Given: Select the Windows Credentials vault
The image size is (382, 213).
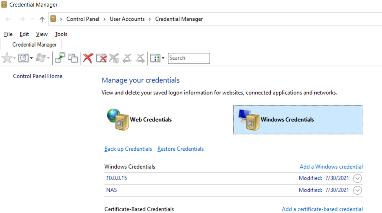Looking at the screenshot, I should click(x=297, y=120).
